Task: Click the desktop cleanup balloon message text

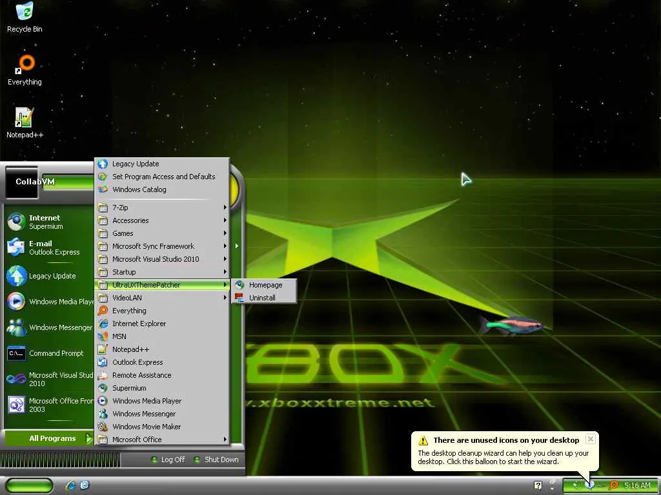Action: [503, 458]
